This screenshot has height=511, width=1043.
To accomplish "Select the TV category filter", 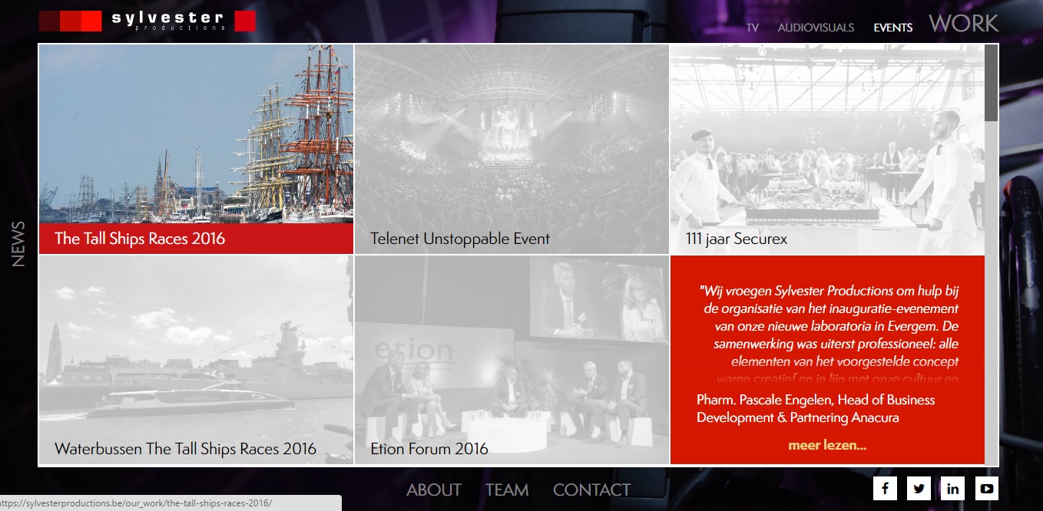I will pos(752,28).
